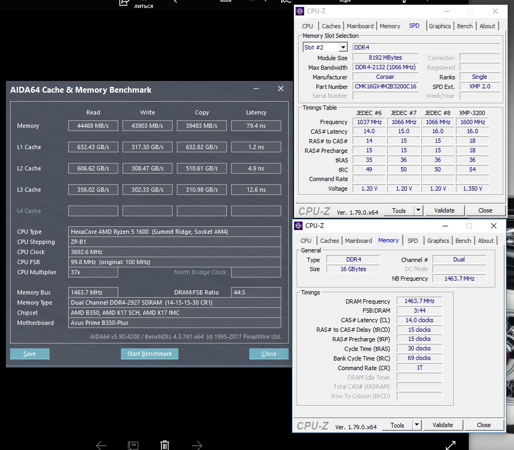The image size is (514, 450).
Task: Click the CPU Multiplier field 37x
Action: click(93, 272)
